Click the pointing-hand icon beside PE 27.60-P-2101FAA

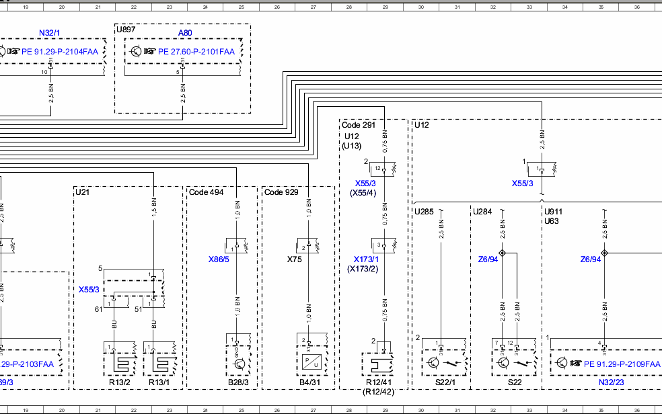pyautogui.click(x=150, y=52)
